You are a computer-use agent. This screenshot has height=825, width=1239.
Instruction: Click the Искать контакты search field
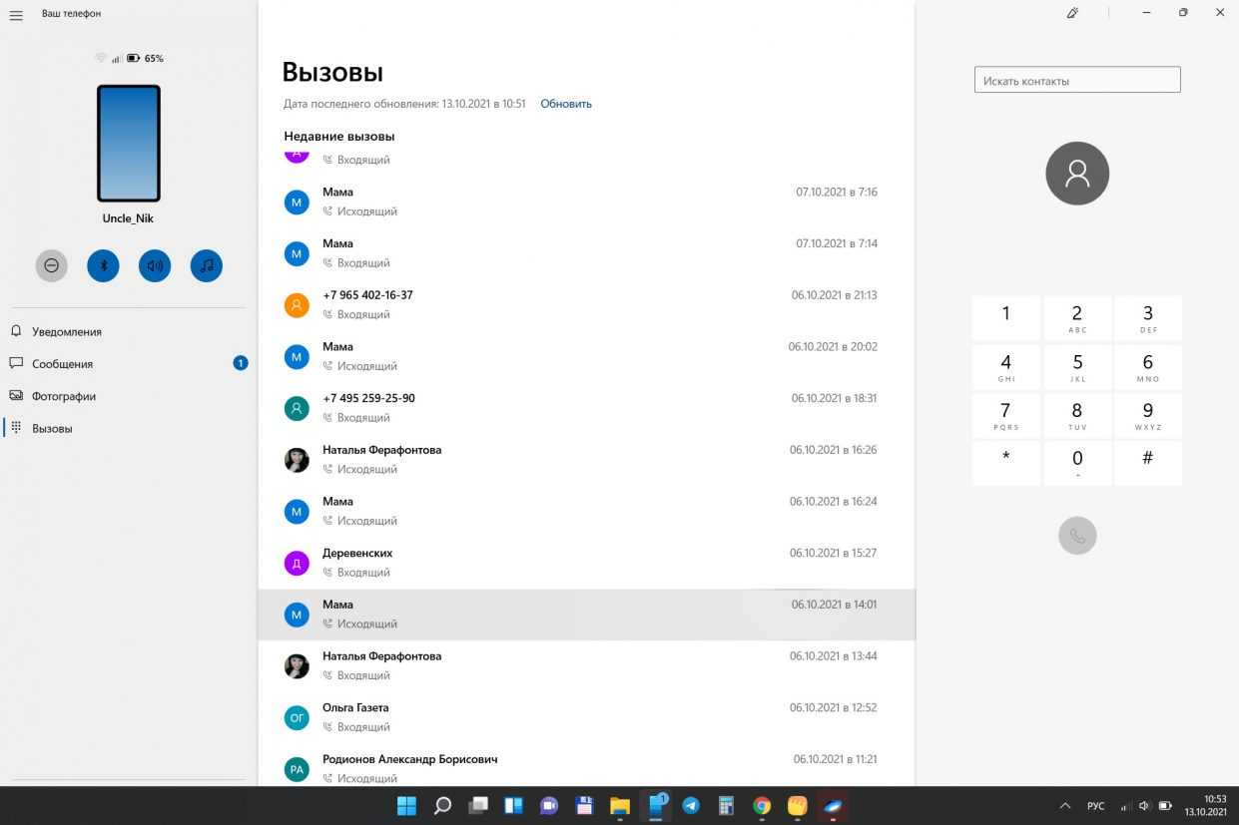(1076, 81)
